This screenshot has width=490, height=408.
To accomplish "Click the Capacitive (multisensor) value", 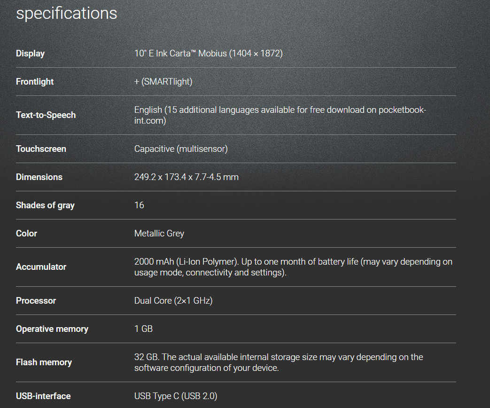I will 181,149.
